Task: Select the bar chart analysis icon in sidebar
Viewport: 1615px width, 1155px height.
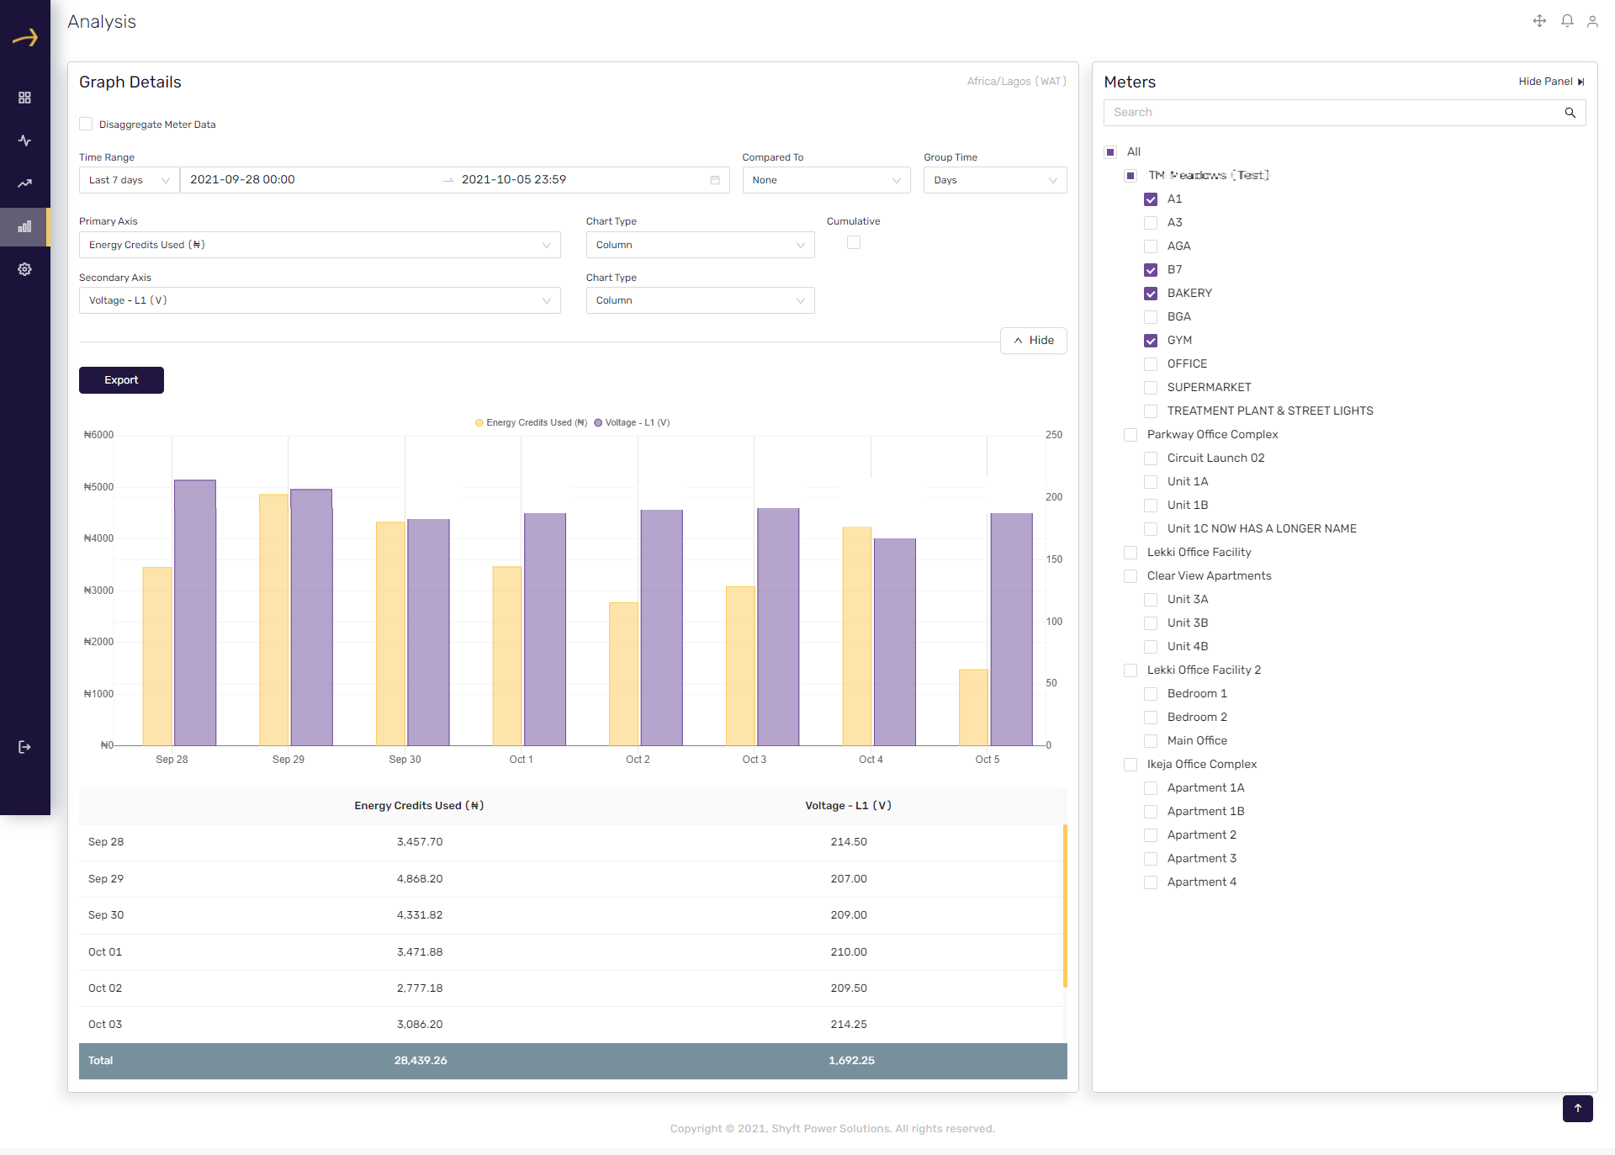Action: [x=24, y=226]
